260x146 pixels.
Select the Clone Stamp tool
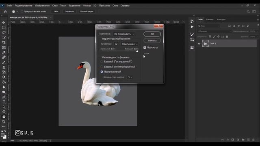[x=4, y=67]
